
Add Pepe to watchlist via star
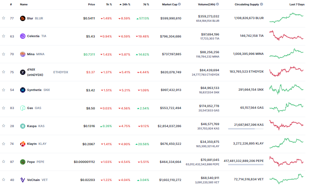pos(4,162)
